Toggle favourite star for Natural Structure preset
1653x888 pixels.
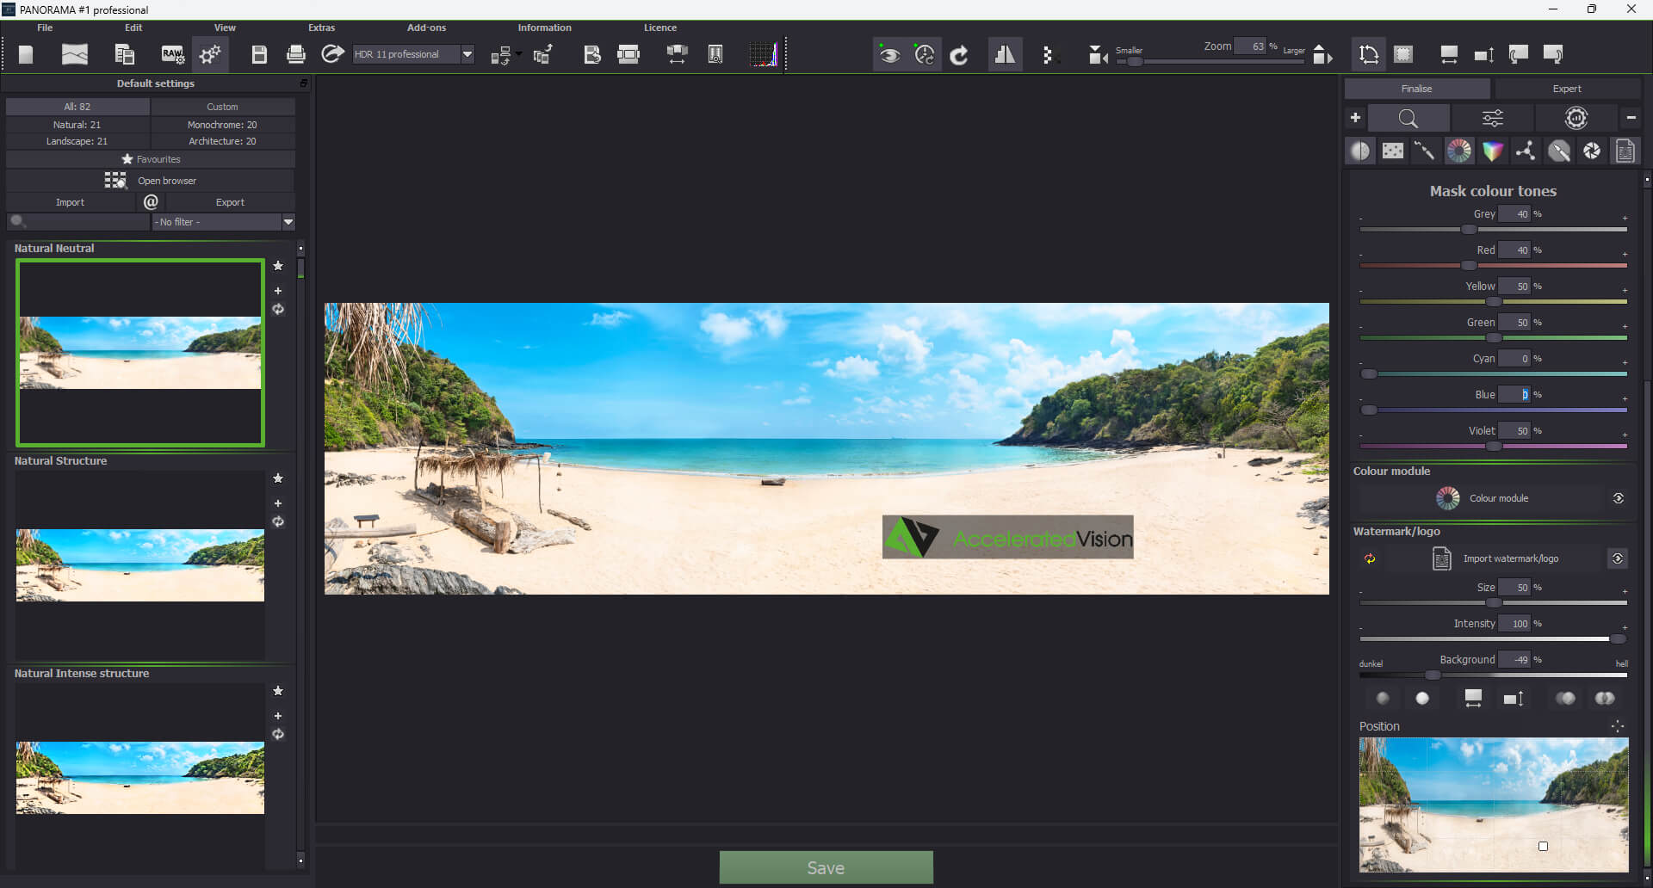click(x=278, y=478)
